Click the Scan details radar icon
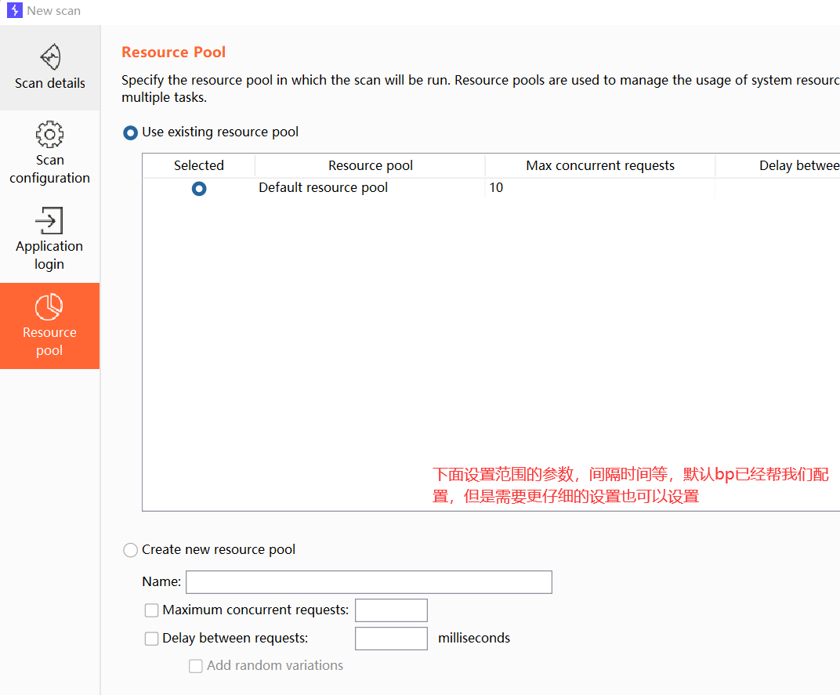Image resolution: width=840 pixels, height=695 pixels. (50, 56)
